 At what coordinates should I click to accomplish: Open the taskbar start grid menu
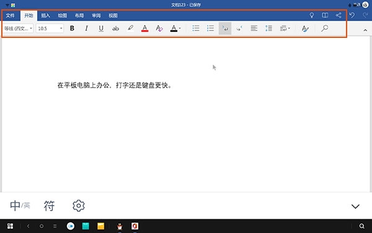pos(10,226)
